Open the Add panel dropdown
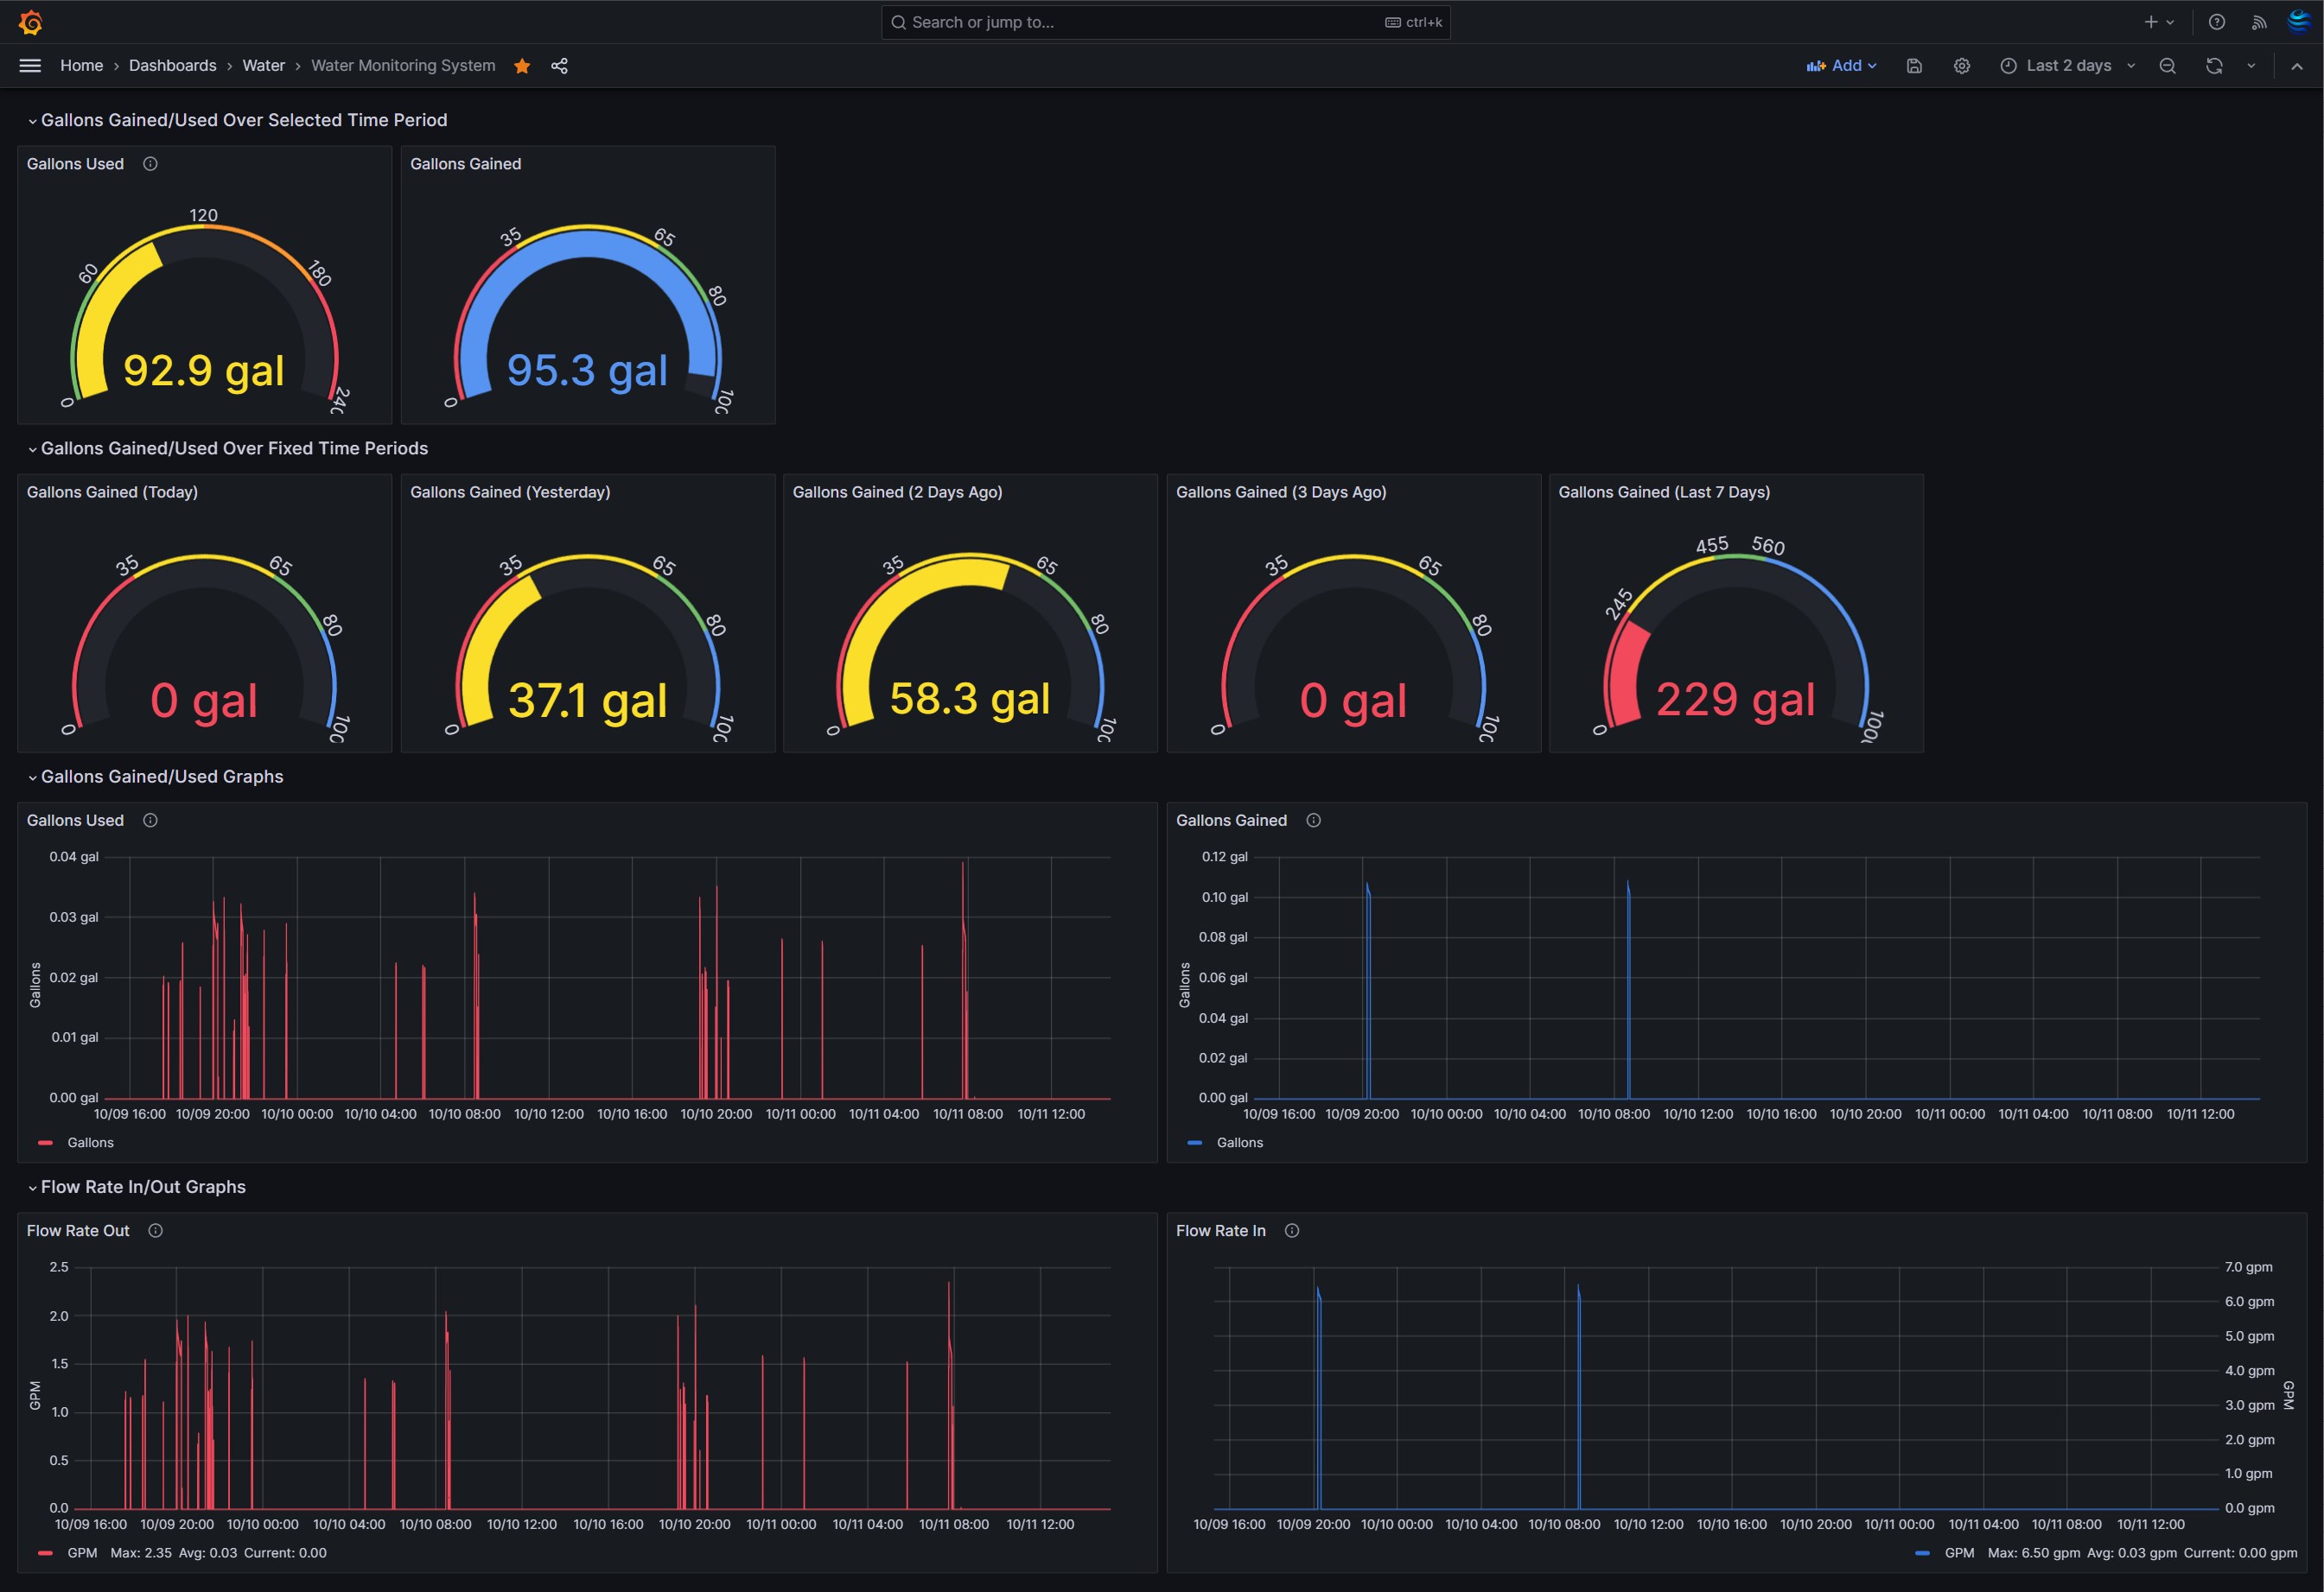The image size is (2324, 1592). pos(1841,66)
